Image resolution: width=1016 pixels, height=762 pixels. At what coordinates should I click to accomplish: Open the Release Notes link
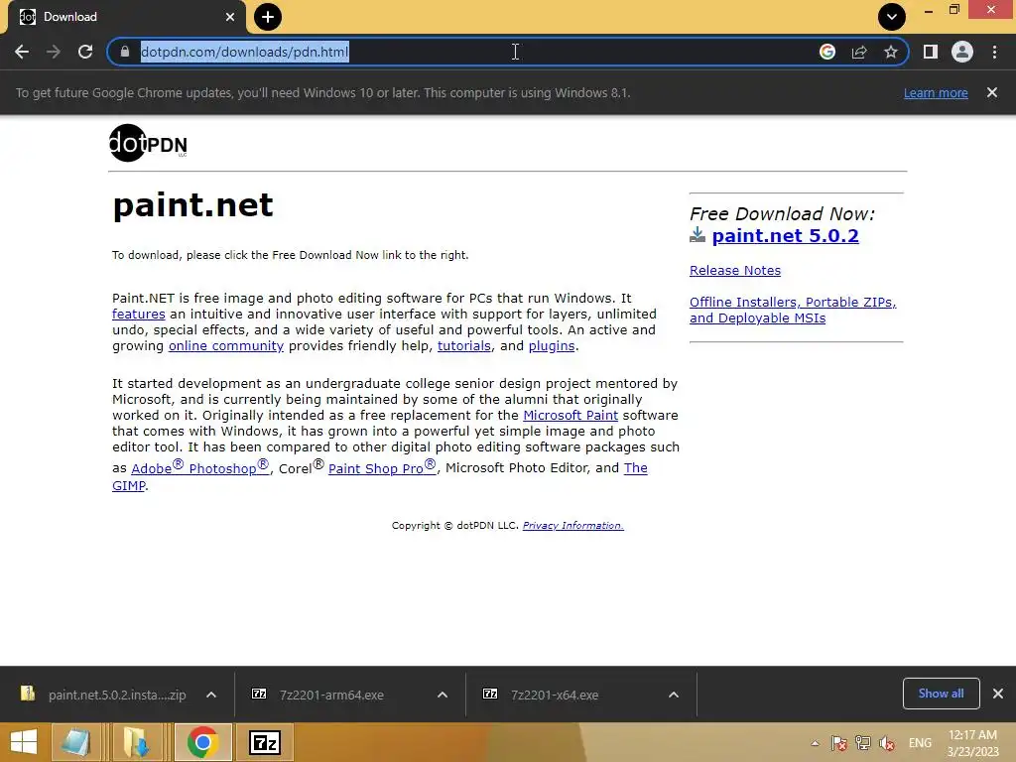click(x=735, y=270)
